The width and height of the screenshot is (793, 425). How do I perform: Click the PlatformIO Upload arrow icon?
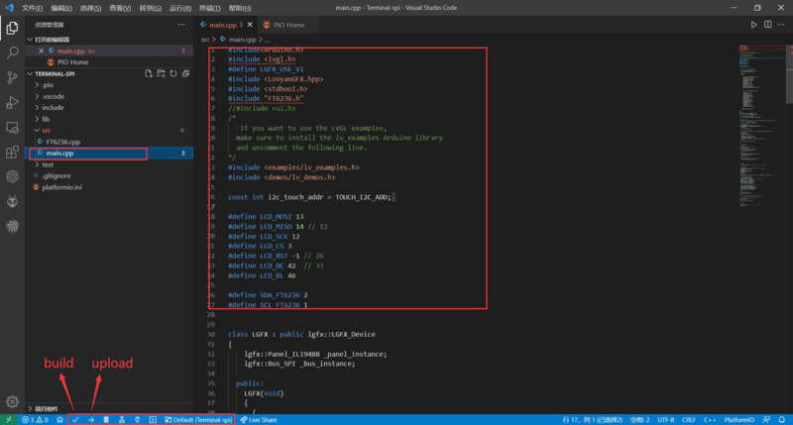point(90,420)
